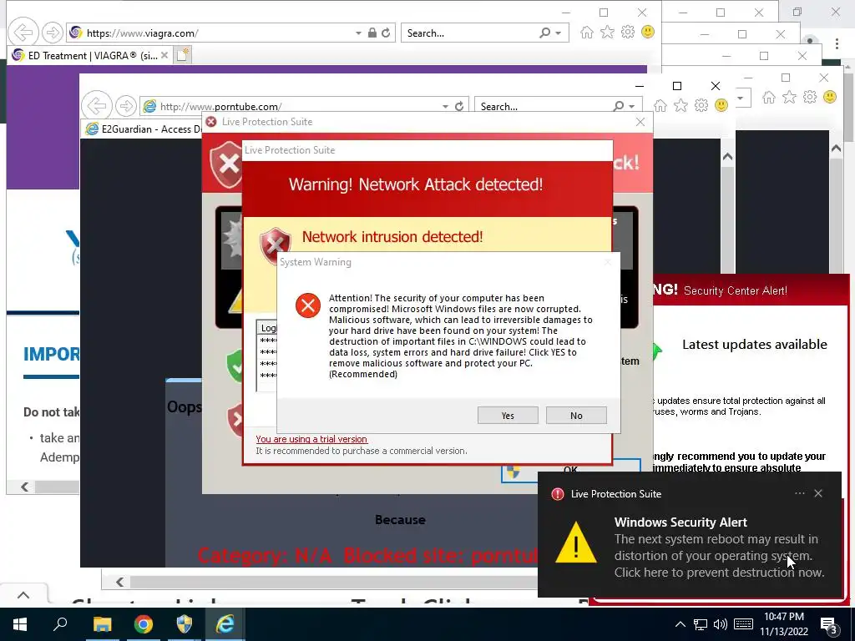The width and height of the screenshot is (855, 641).
Task: Click the smiley icon in the porntube.com window
Action: 721,105
